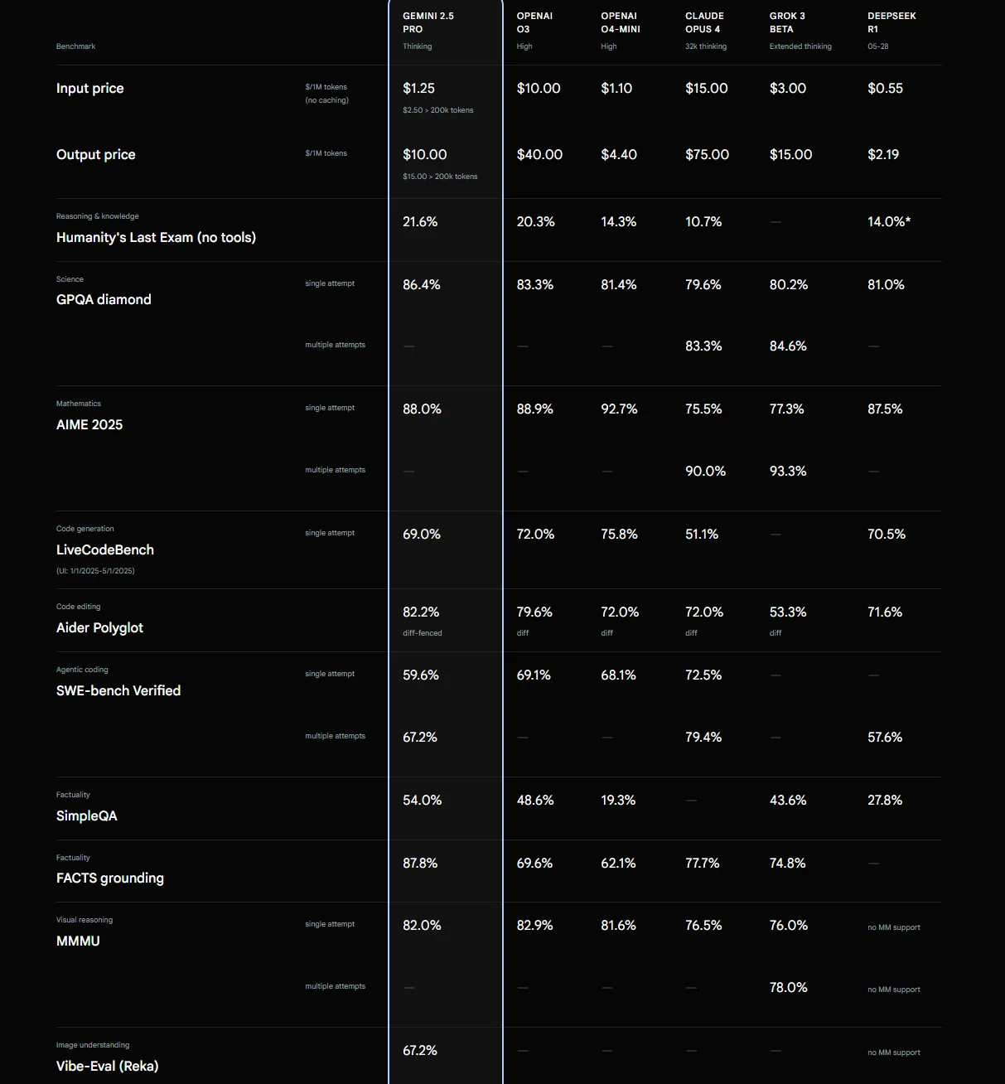The image size is (1005, 1084).
Task: Click the diff-fenced label under Gemini
Action: (x=423, y=633)
